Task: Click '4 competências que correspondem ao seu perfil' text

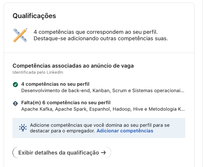Action: (95, 32)
